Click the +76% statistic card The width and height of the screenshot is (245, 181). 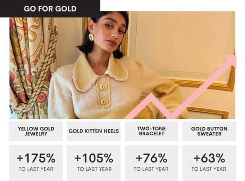click(x=151, y=163)
